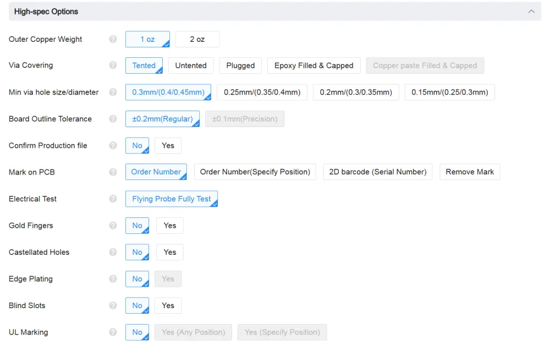
Task: Choose 0.2mm/(0.3/0.35mm) via hole size
Action: [356, 92]
